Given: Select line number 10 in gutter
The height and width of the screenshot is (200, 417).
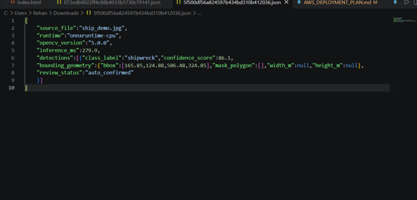Looking at the screenshot, I should pos(11,88).
